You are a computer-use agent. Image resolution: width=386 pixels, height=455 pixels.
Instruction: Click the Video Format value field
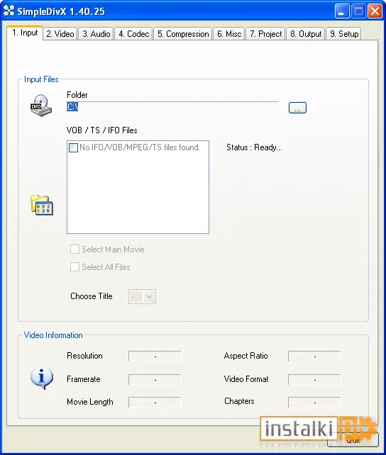pyautogui.click(x=314, y=380)
